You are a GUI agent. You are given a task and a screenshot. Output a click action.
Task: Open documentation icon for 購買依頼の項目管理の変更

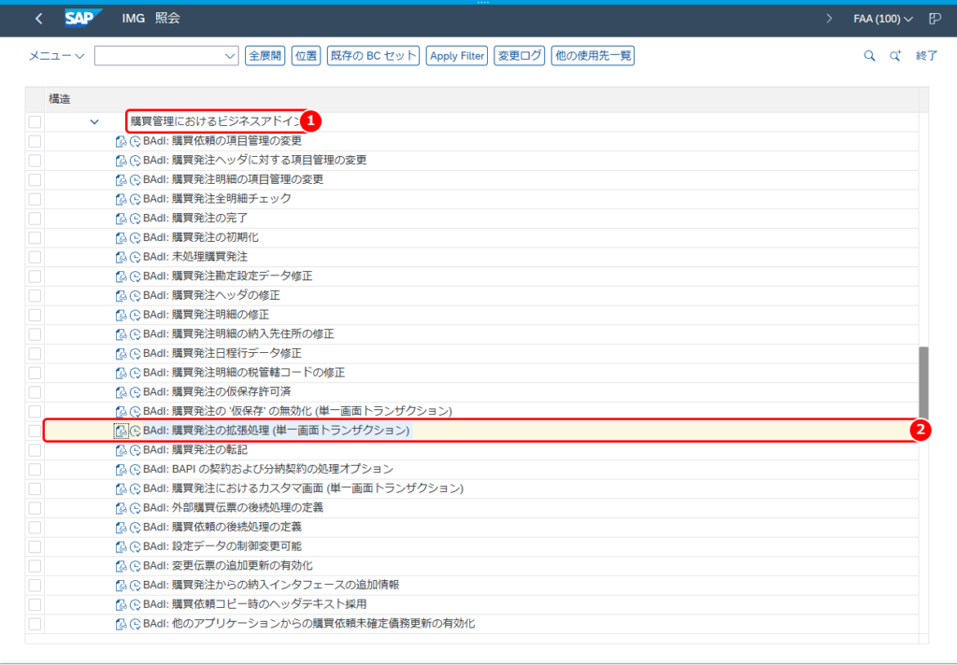click(x=121, y=141)
